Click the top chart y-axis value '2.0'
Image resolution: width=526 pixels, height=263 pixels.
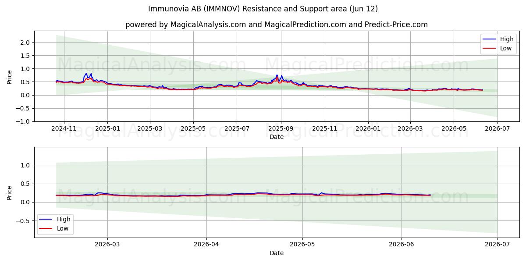25,43
